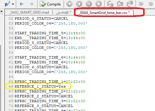The height and width of the screenshot is (111, 155).
Task: Click the RFRNC_TRADING_TIME_3 value 02:22:00
Action: point(76,101)
